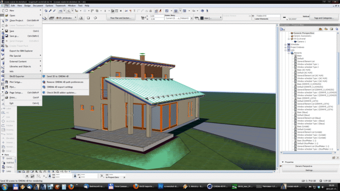Screen dimensions: 340x191
Task: Open the Design menu
Action: tap(27, 6)
